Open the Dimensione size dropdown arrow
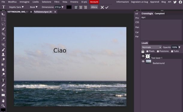Viewport: 183px width, 112px height. pyautogui.click(x=63, y=7)
